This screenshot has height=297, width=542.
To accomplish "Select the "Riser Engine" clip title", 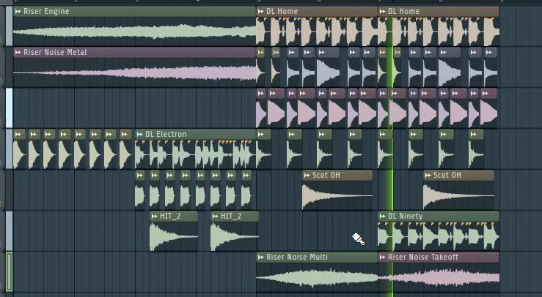I will (46, 12).
